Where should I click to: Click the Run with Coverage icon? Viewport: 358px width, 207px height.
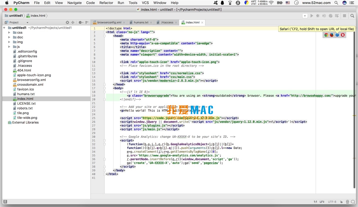pos(324,16)
